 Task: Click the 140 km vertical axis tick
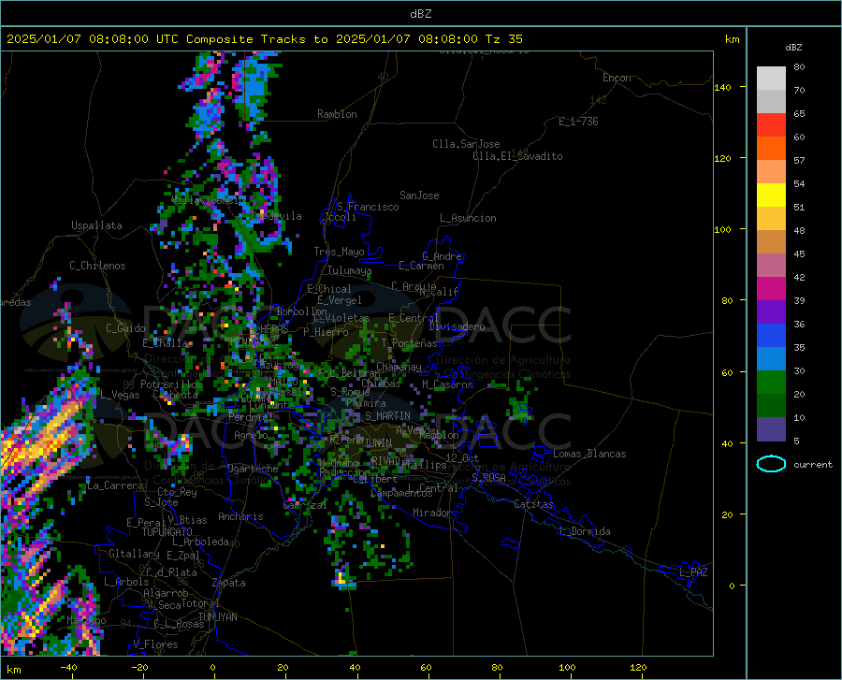tap(722, 88)
